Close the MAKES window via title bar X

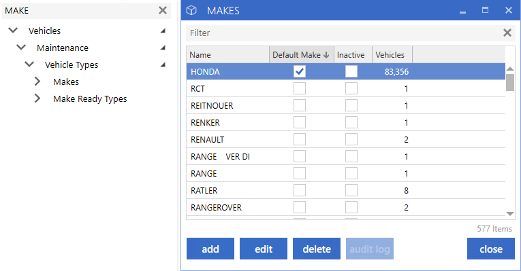click(x=508, y=10)
